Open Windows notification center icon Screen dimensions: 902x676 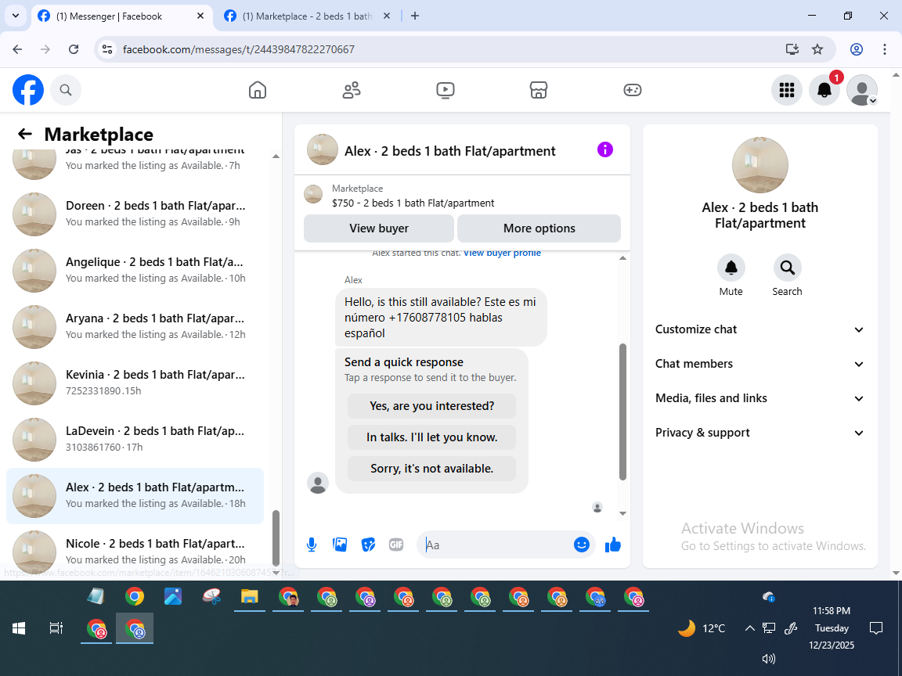pyautogui.click(x=876, y=628)
